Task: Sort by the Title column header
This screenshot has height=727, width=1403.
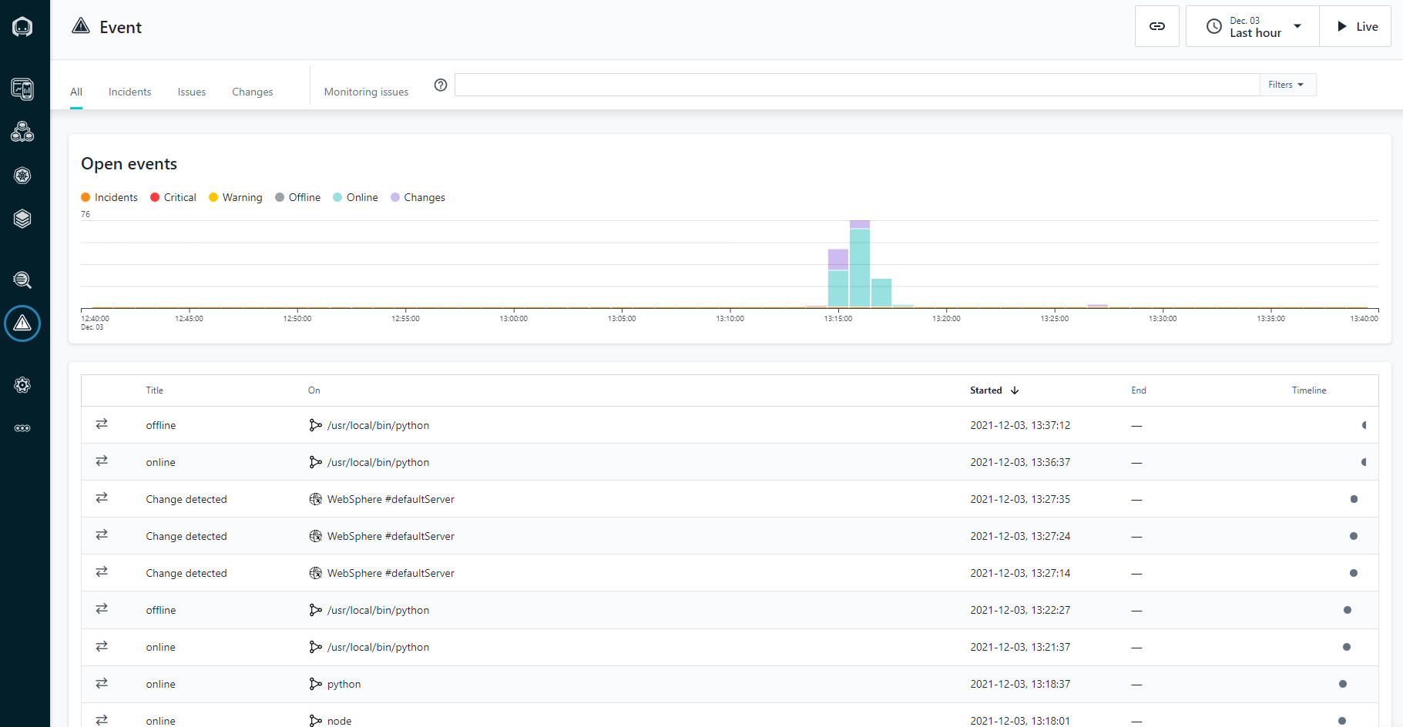Action: (x=155, y=390)
